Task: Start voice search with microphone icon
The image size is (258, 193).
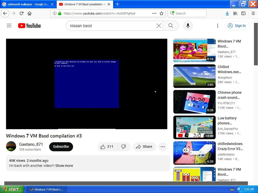Action: [x=188, y=26]
